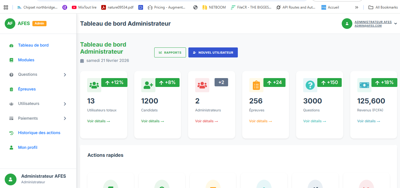Expand the Questions sidebar submenu chevron

point(65,75)
